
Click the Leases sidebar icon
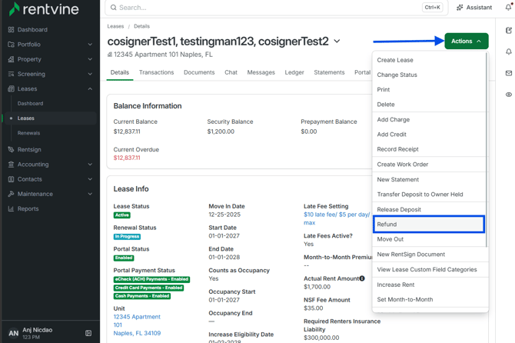[x=12, y=88]
